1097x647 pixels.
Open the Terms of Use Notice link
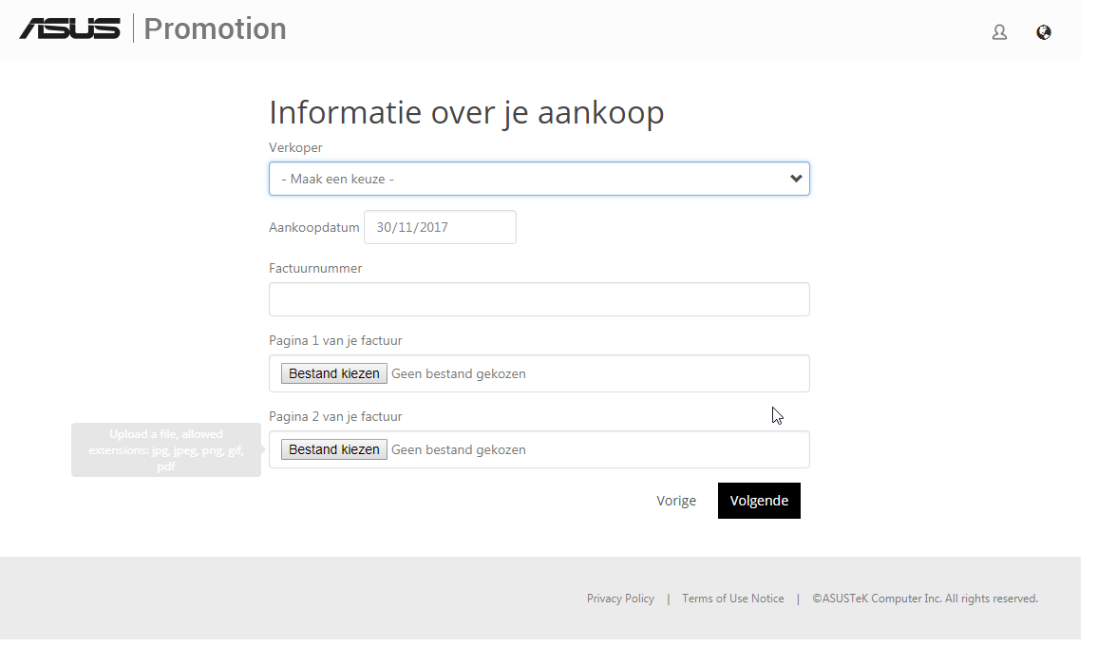tap(733, 599)
